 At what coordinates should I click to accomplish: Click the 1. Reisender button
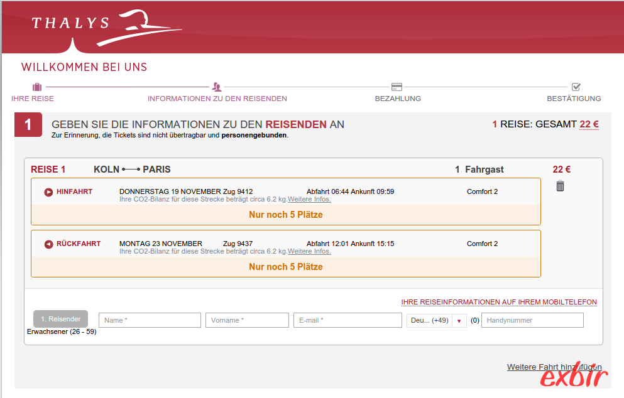(60, 319)
